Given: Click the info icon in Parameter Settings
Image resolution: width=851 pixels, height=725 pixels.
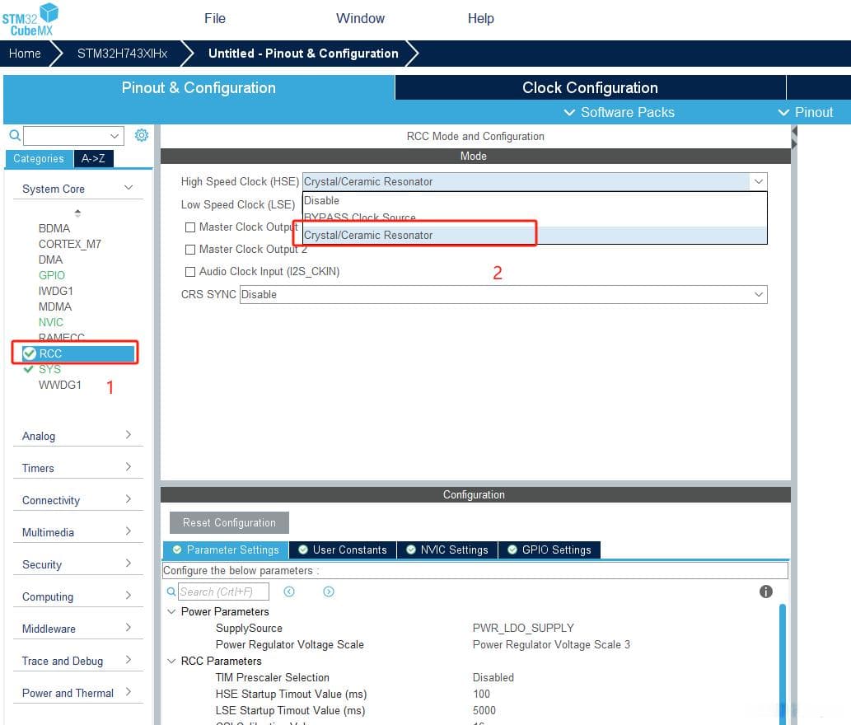Looking at the screenshot, I should point(766,592).
